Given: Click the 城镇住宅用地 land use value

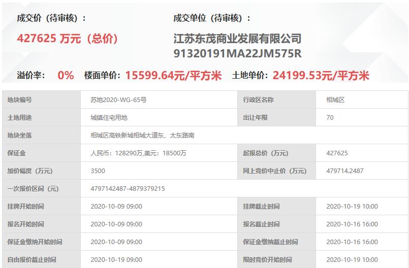Looking at the screenshot, I should [x=109, y=118].
